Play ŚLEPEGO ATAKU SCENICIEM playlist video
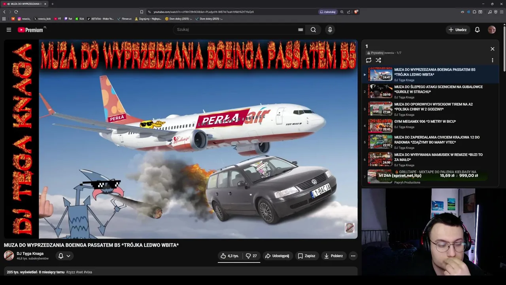The image size is (506, 285). pos(431,91)
